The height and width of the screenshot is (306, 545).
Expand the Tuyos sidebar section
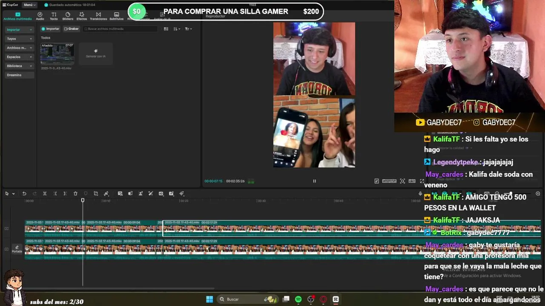[19, 39]
